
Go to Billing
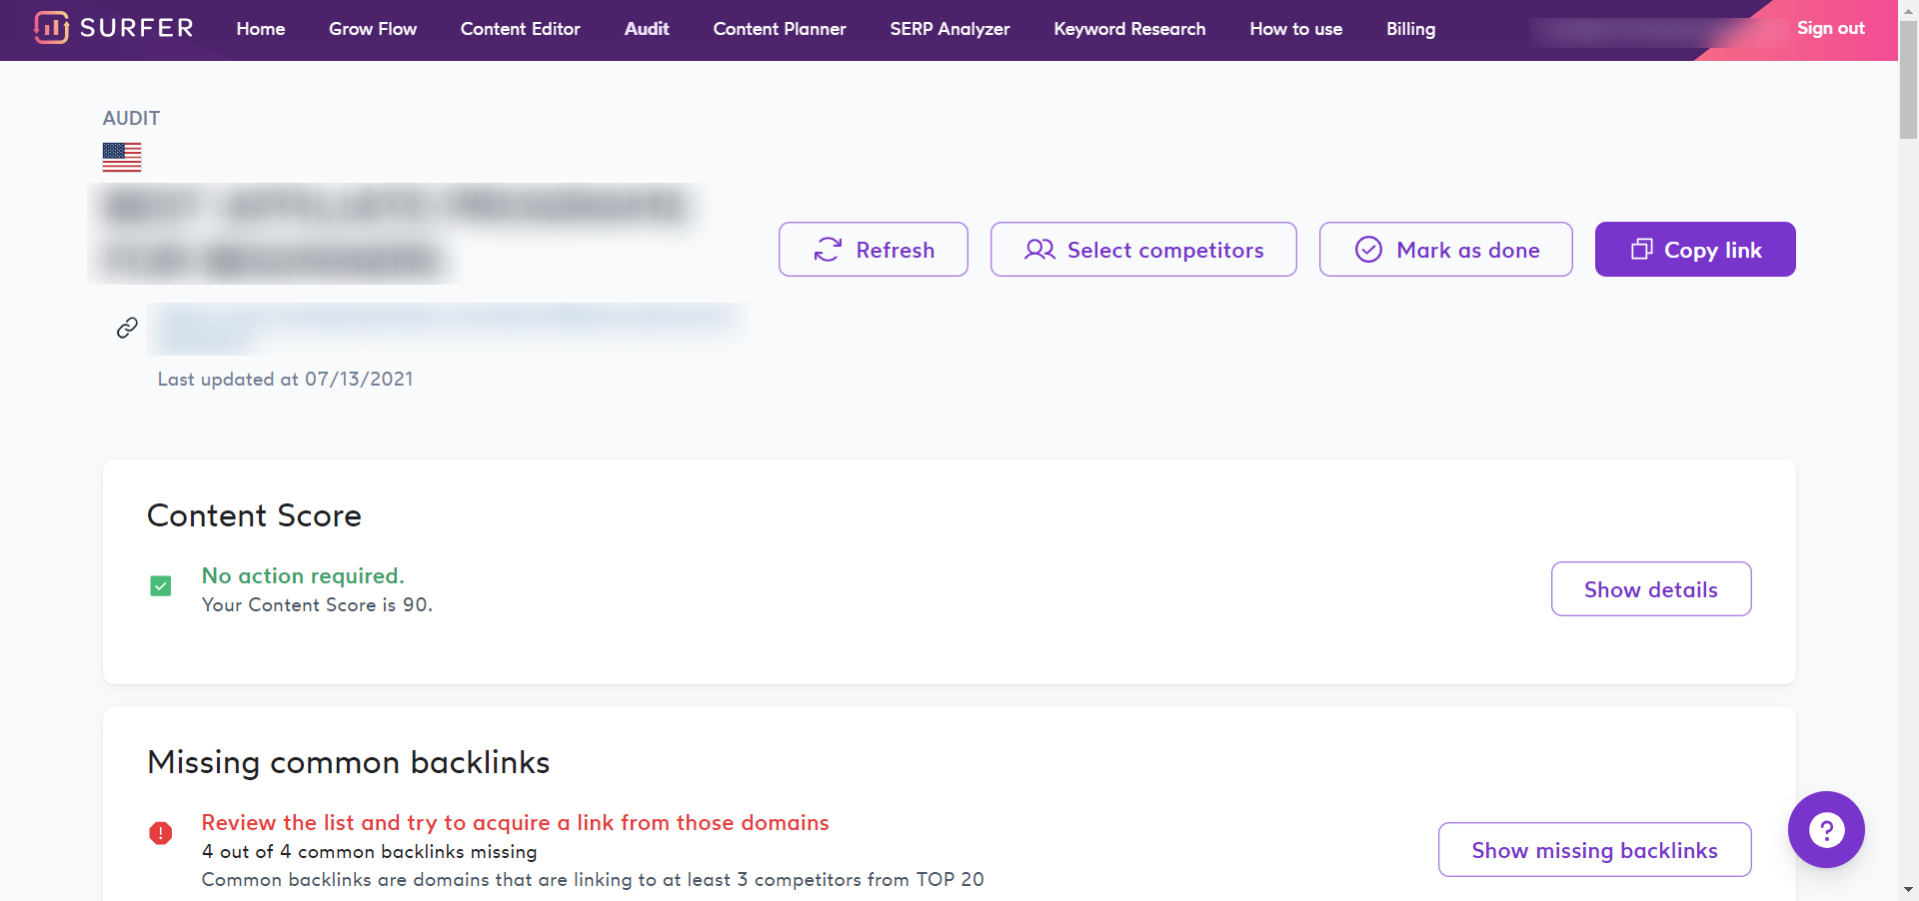pos(1410,29)
